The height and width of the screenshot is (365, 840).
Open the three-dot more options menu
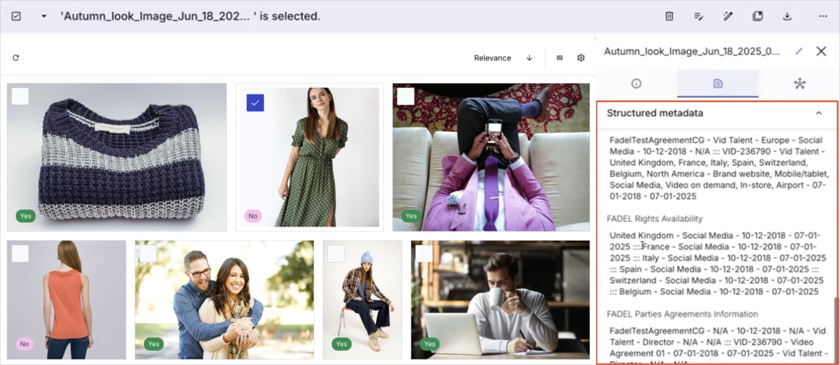(822, 16)
